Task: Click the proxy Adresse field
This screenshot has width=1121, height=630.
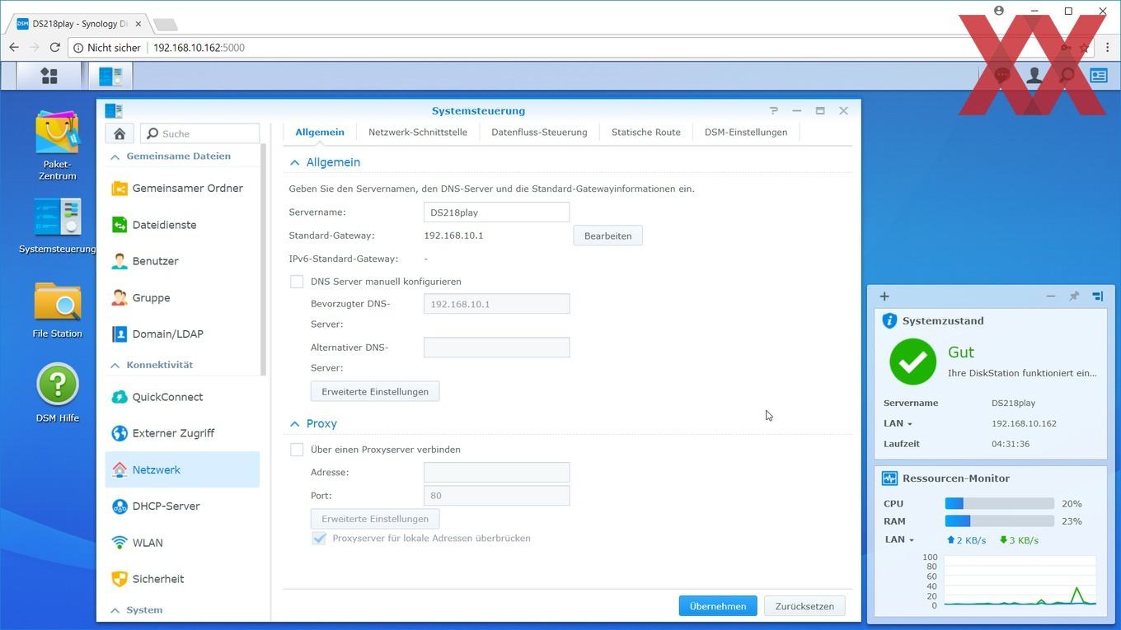Action: 496,473
